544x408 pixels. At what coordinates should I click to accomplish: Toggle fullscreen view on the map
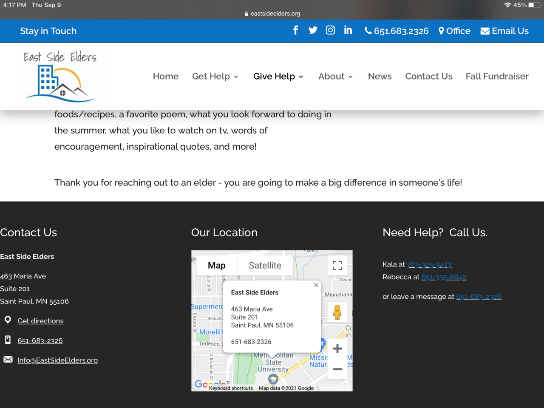[x=337, y=266]
